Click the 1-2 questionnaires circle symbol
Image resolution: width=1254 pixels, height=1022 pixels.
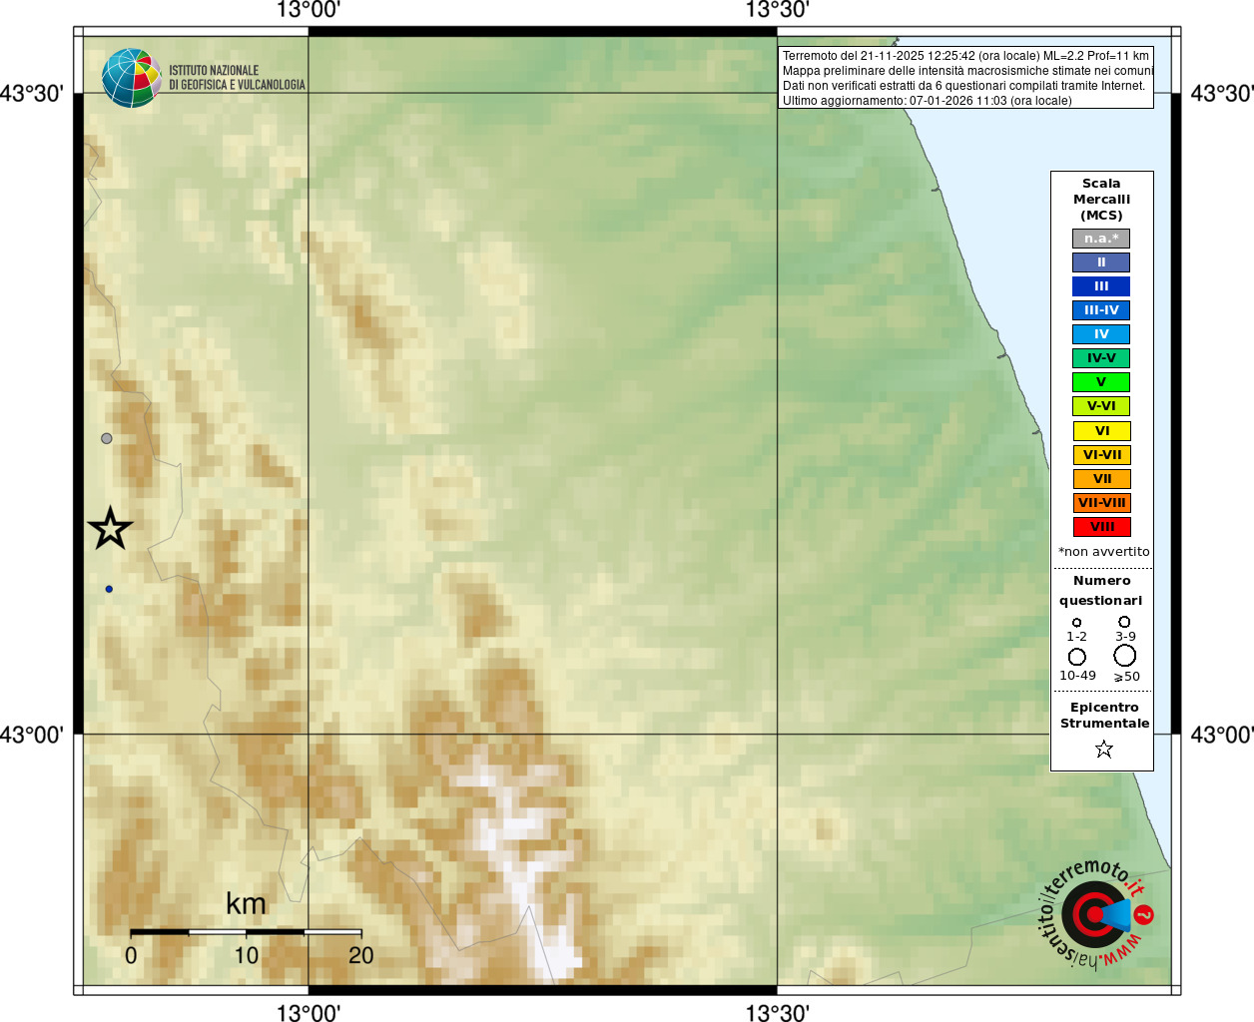(x=1076, y=623)
